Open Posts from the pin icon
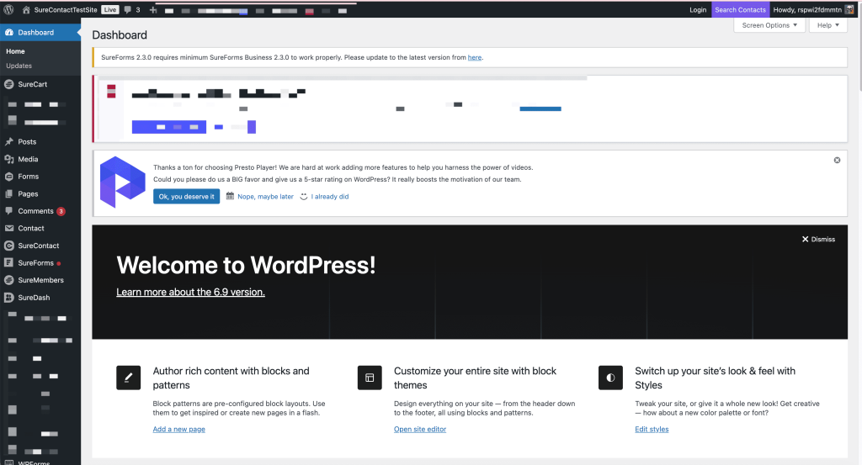 click(x=9, y=142)
